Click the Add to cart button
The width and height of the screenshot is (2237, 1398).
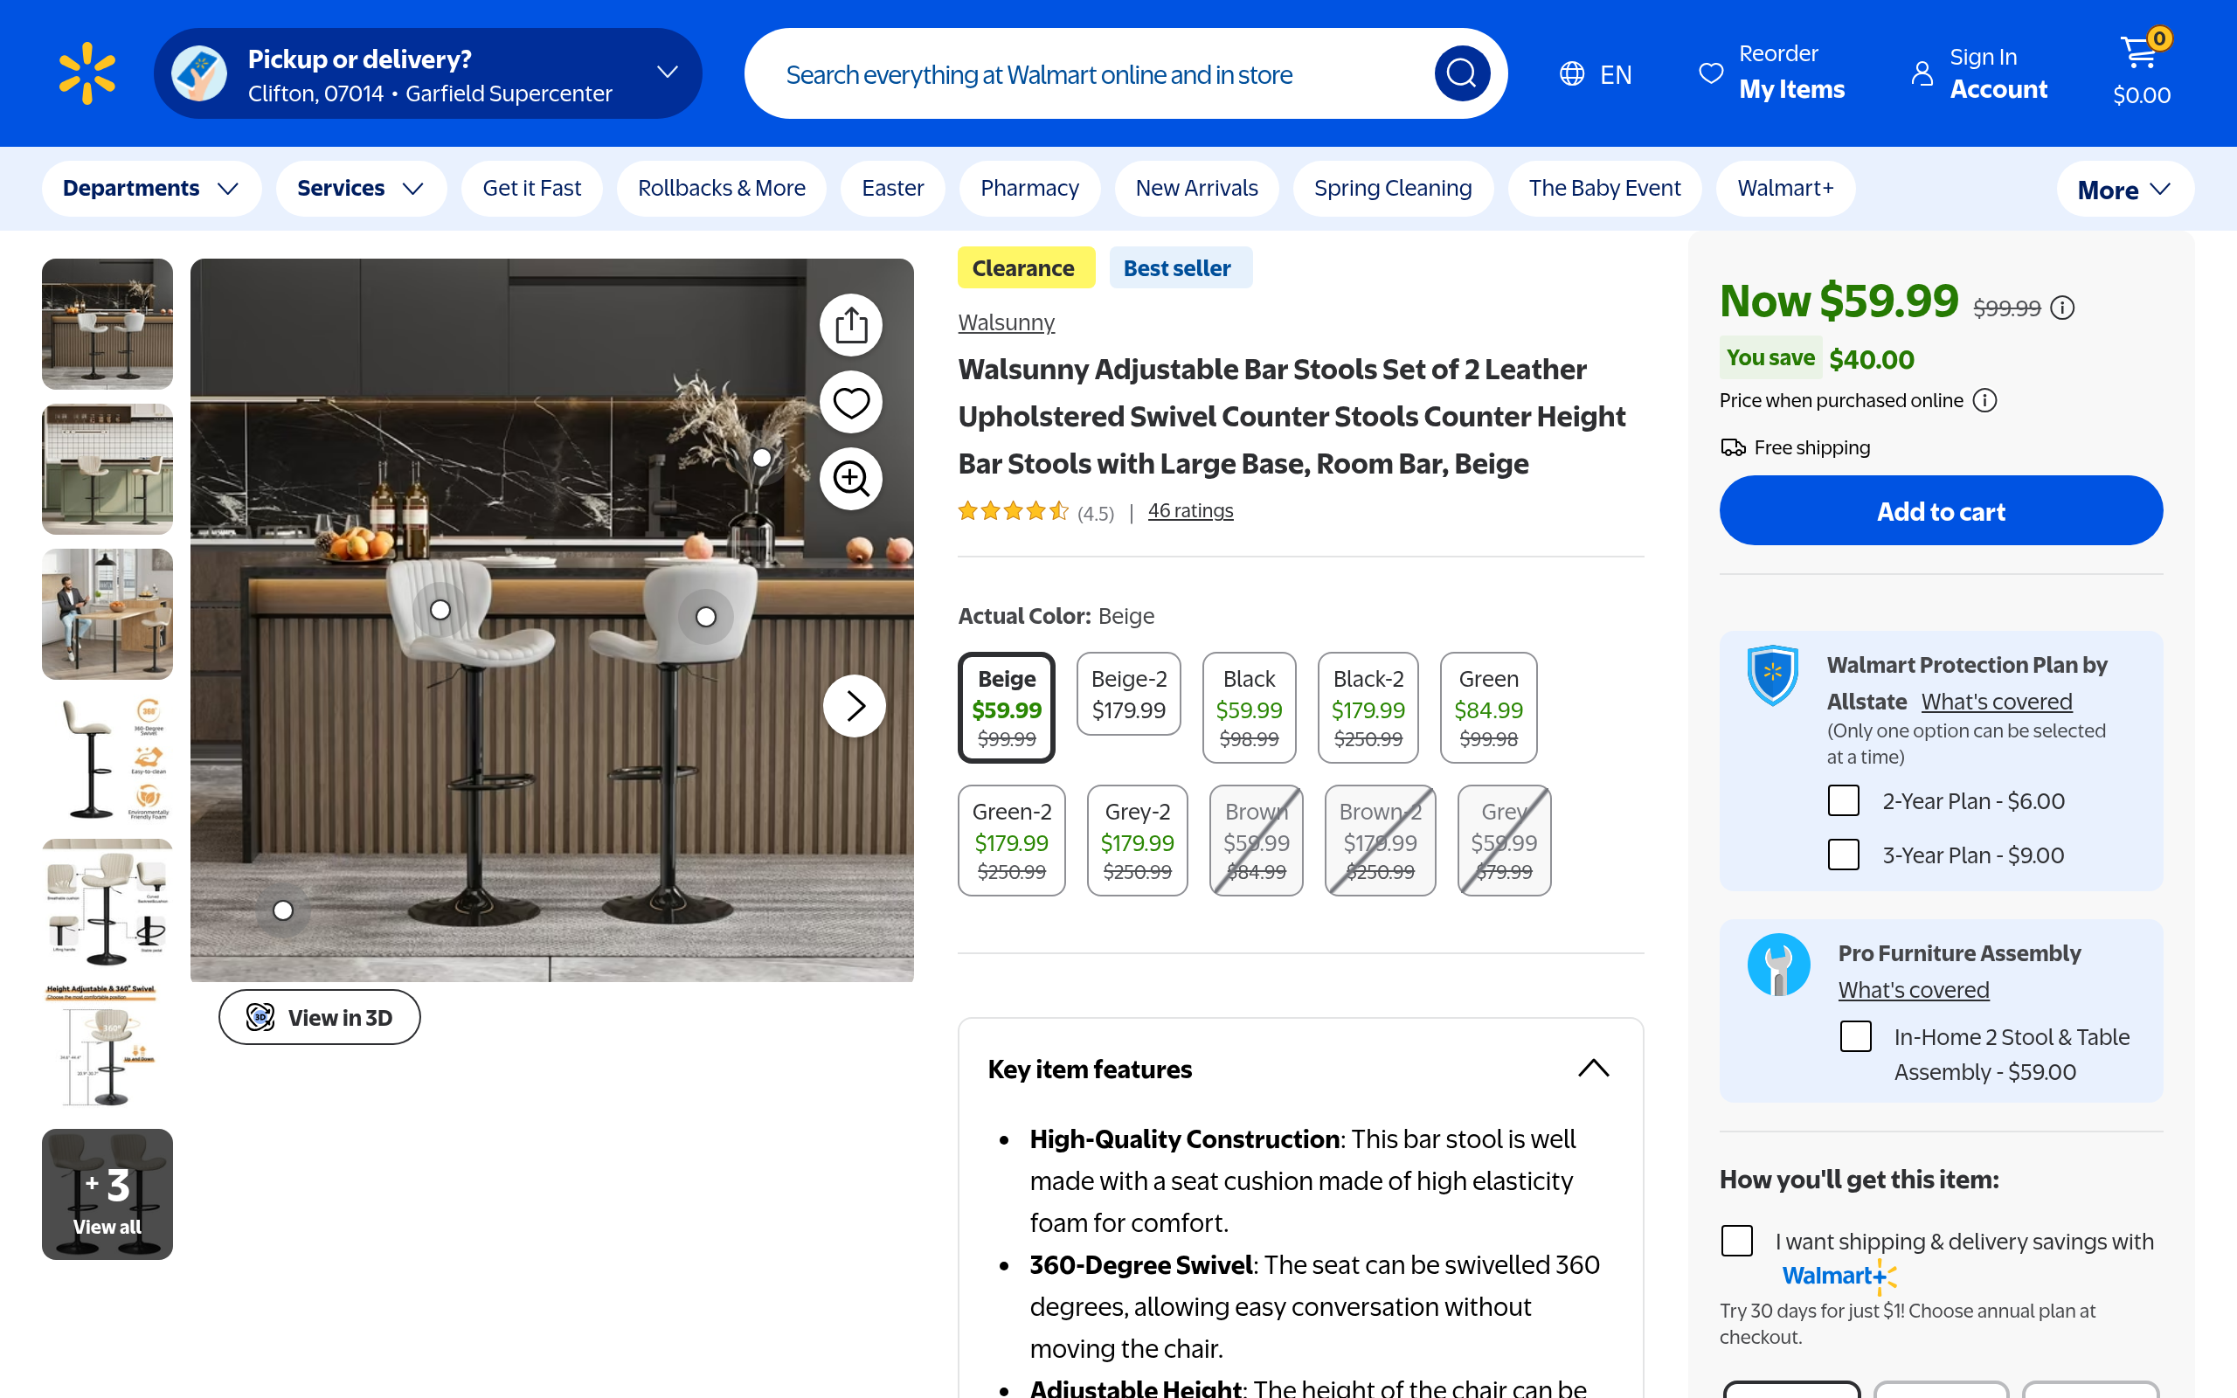(x=1940, y=511)
